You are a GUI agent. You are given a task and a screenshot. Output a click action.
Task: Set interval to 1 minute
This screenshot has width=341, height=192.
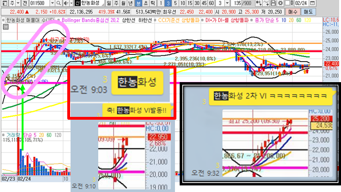(161, 3)
